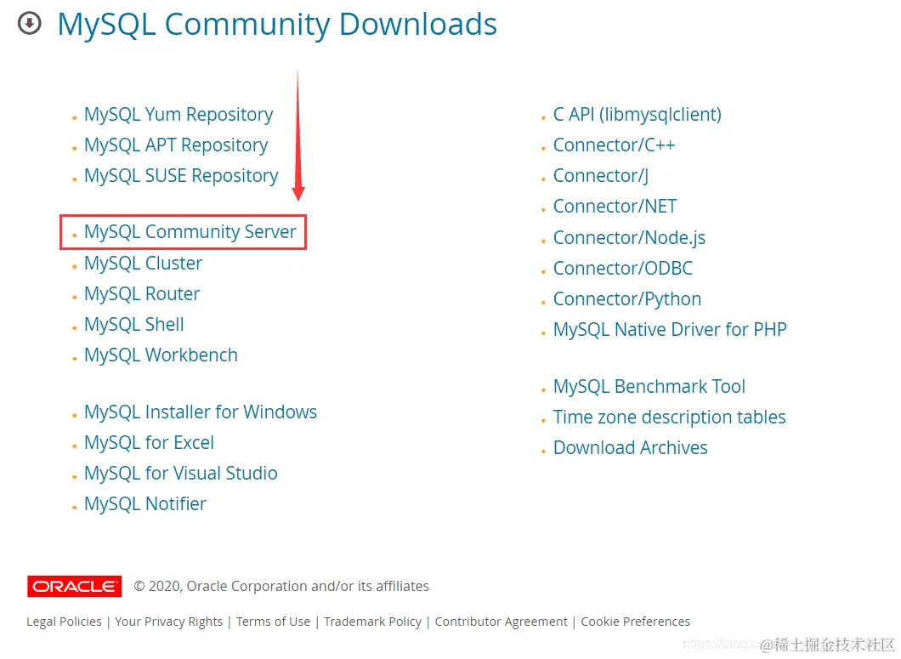
Task: Open MySQL Native Driver for PHP
Action: (670, 330)
